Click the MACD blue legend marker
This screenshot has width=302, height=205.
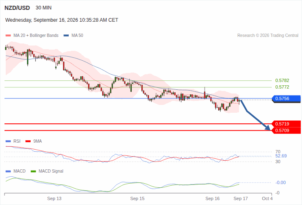point(8,171)
